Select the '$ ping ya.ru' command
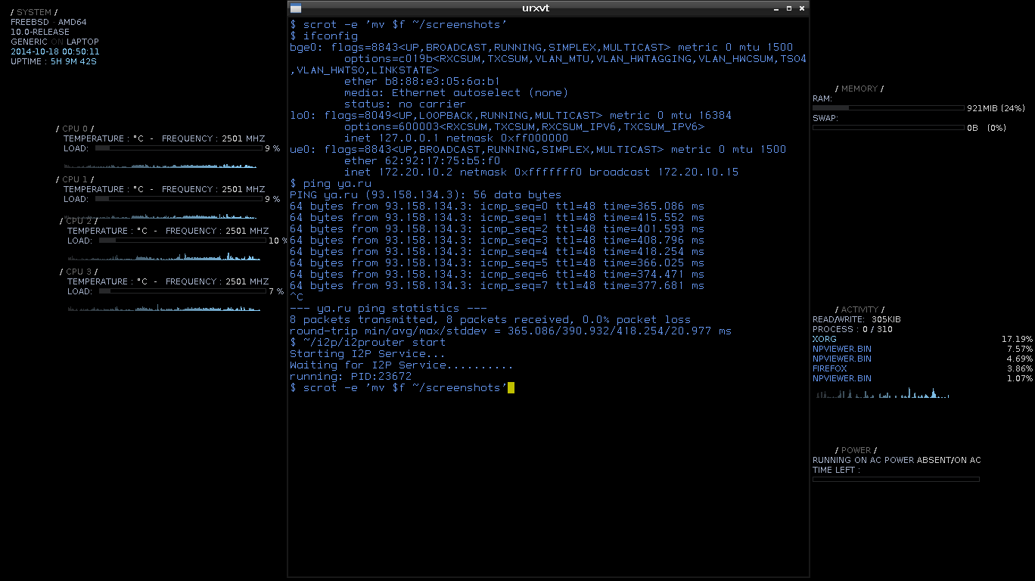Image resolution: width=1035 pixels, height=581 pixels. pyautogui.click(x=331, y=184)
